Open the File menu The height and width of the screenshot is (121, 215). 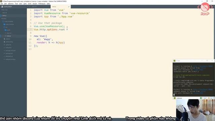point(2,4)
